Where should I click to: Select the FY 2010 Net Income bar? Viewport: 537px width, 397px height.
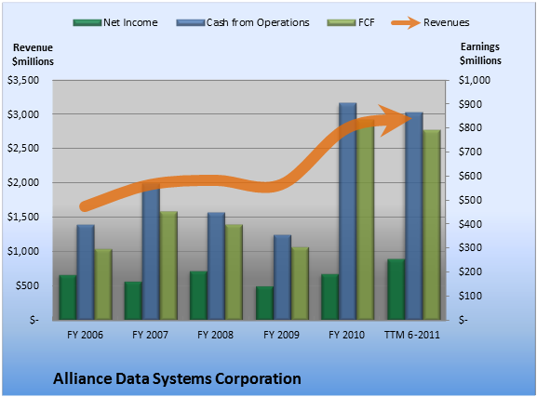click(329, 298)
